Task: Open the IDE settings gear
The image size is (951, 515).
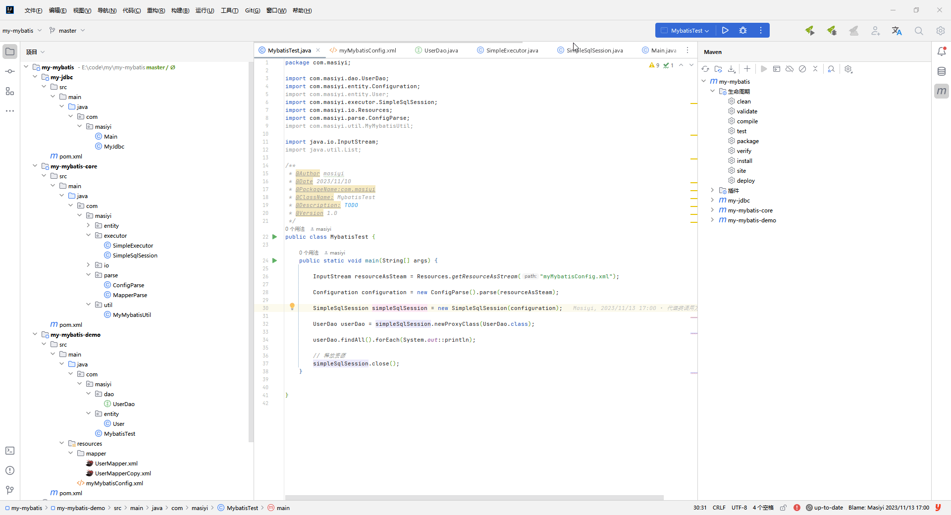Action: [941, 31]
